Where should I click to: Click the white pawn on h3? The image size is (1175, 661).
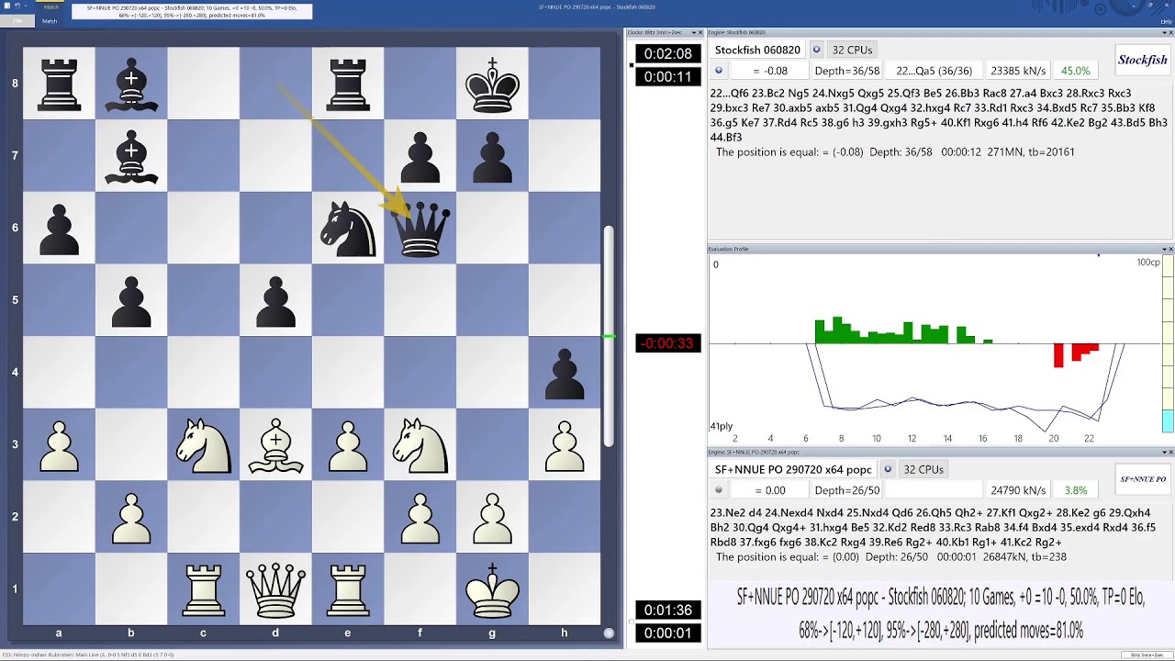point(565,446)
